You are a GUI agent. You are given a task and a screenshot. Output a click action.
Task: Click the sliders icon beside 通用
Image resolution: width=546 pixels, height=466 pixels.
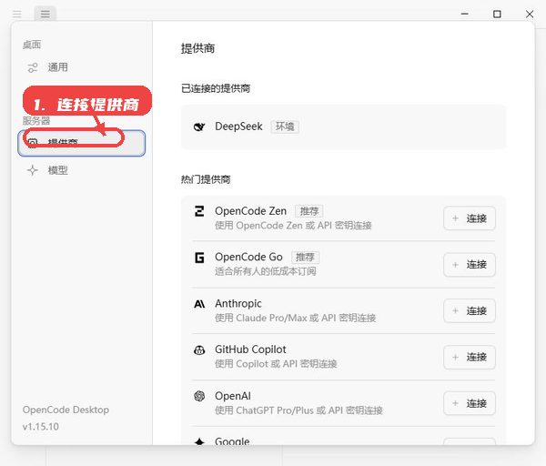point(33,67)
